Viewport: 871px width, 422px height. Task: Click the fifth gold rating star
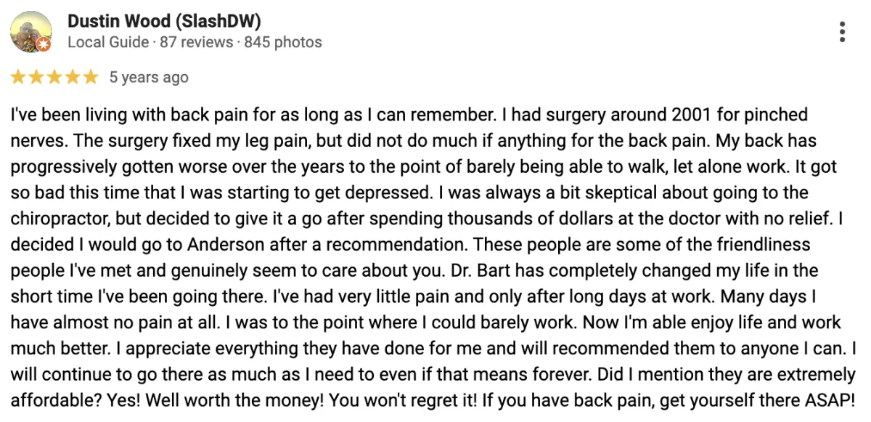click(90, 77)
